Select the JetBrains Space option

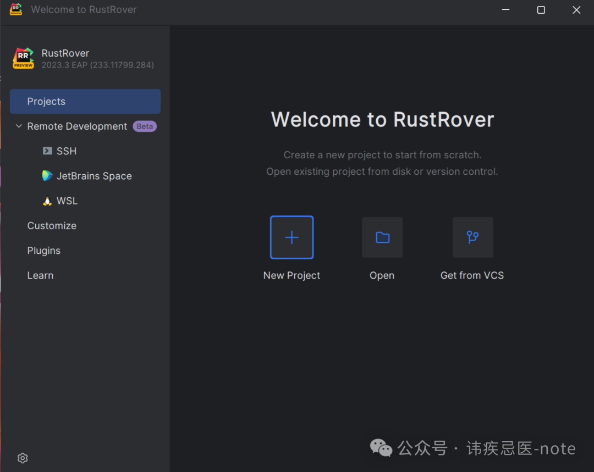(x=94, y=176)
